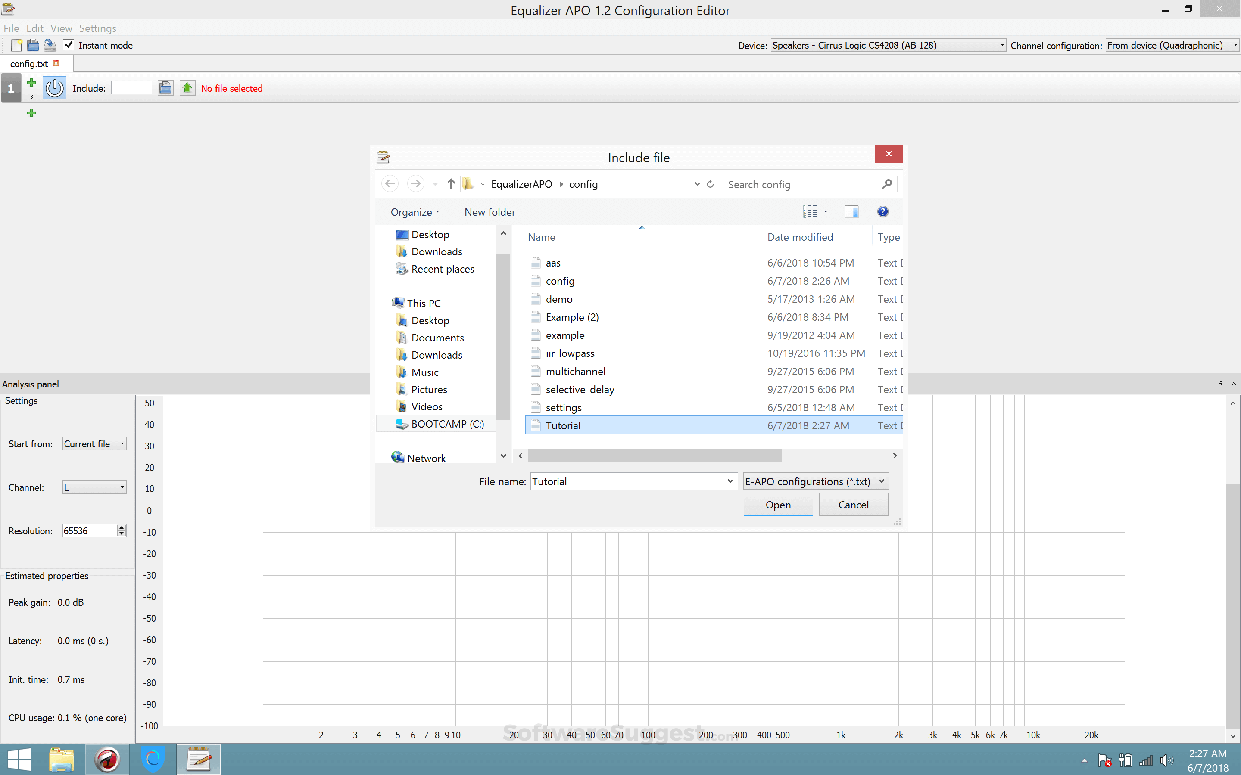This screenshot has height=775, width=1241.
Task: Click the green up-arrow next to the folder icon
Action: pyautogui.click(x=187, y=88)
